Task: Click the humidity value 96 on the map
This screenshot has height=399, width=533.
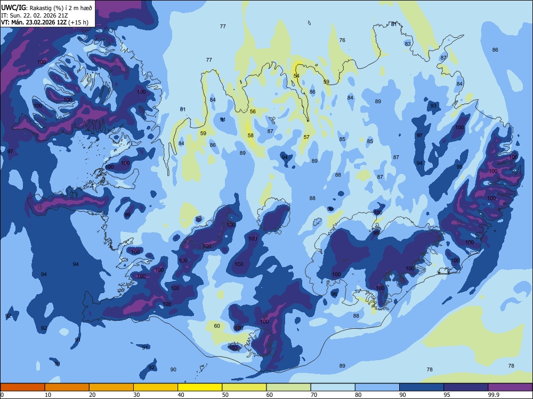Action: pyautogui.click(x=334, y=294)
